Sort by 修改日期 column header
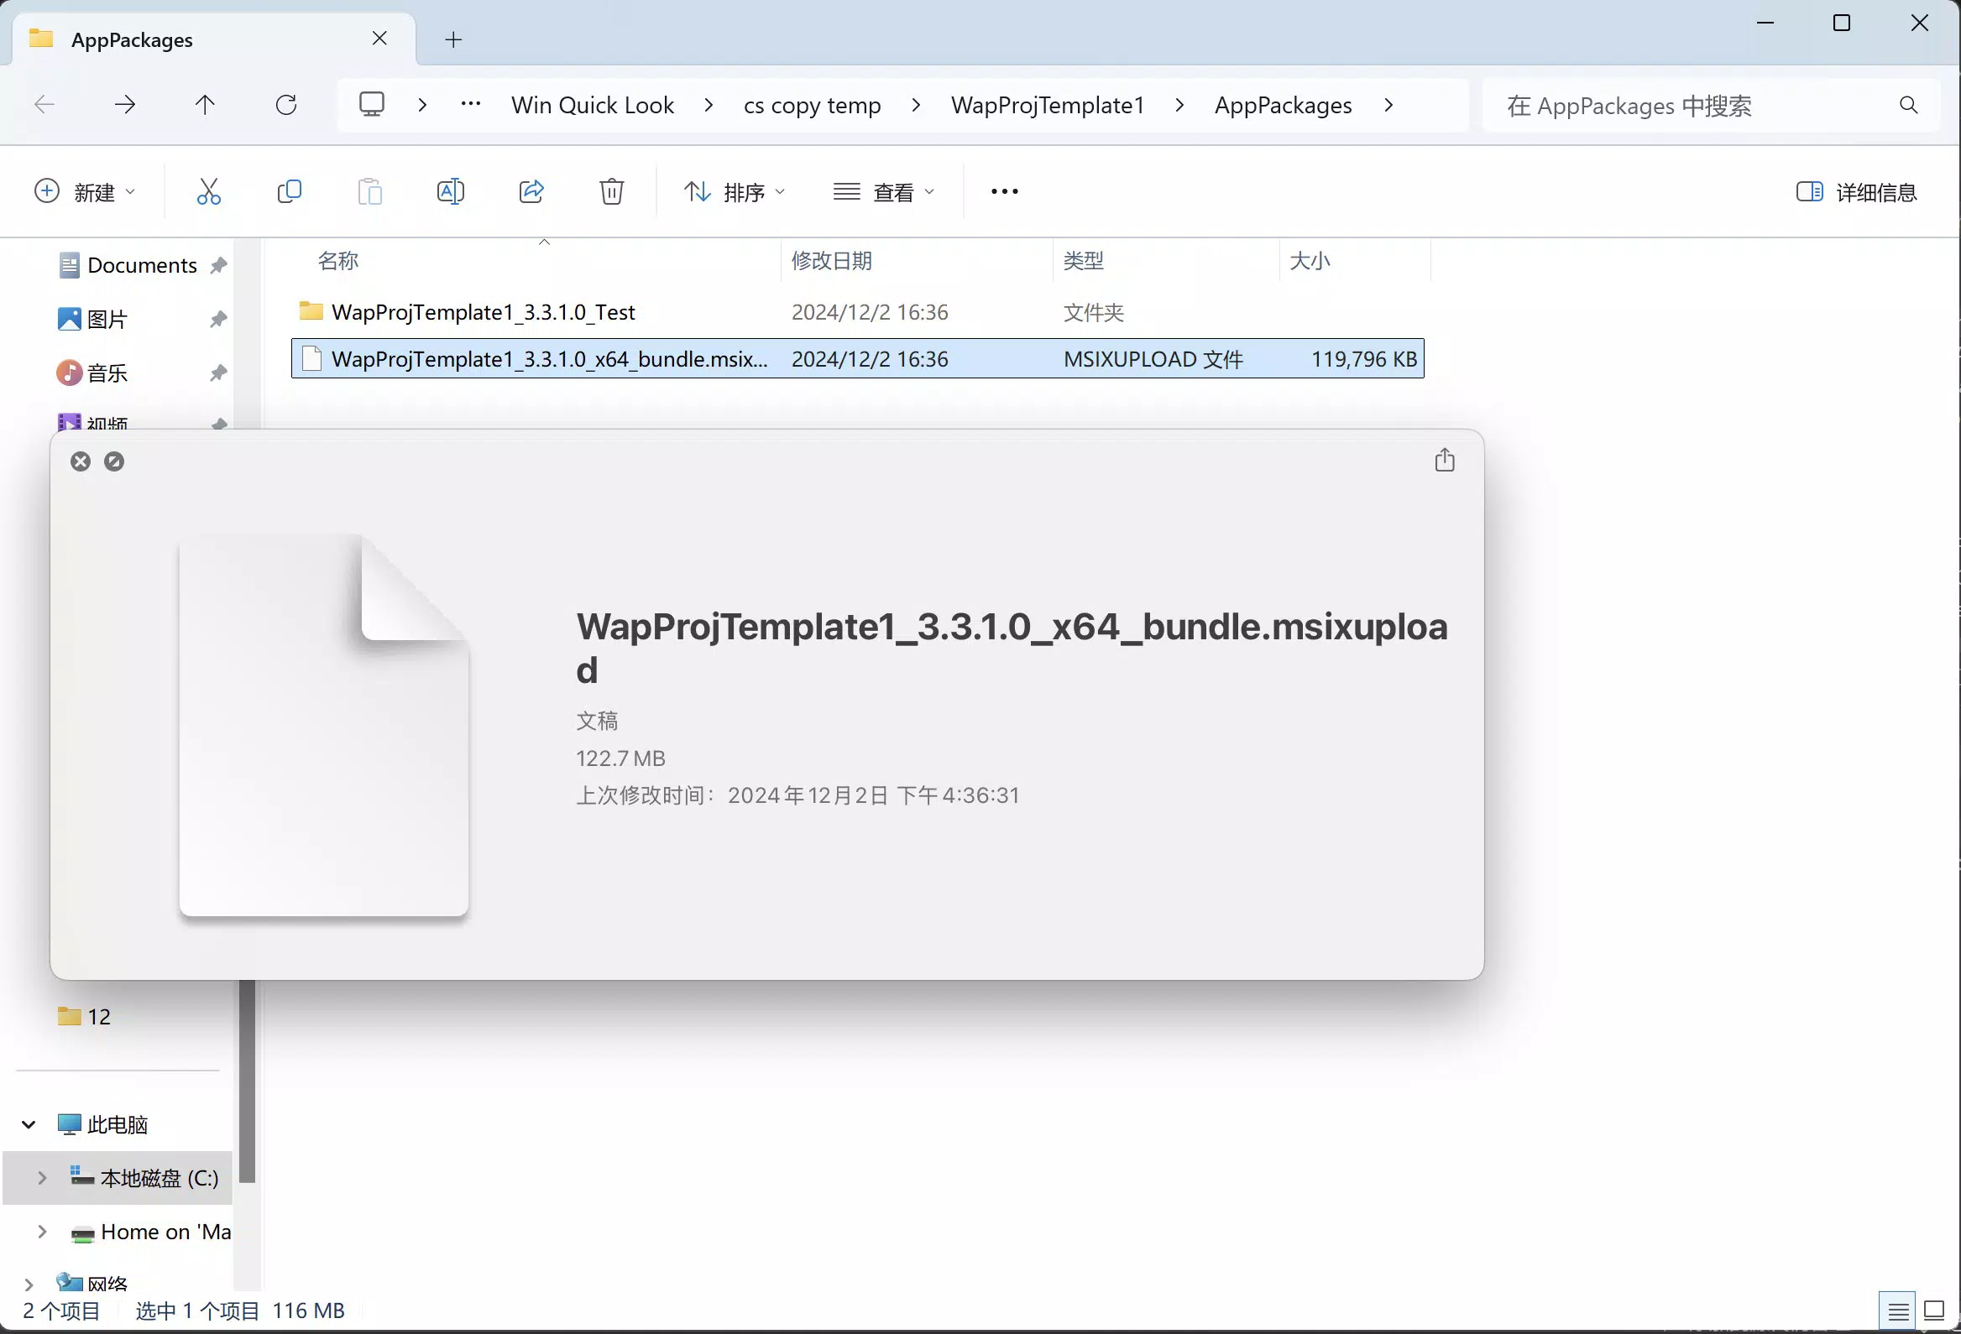 coord(831,261)
